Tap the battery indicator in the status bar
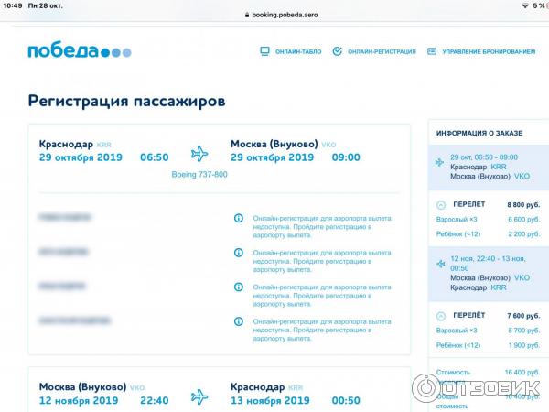Viewport: 549px width, 412px height. click(x=536, y=5)
